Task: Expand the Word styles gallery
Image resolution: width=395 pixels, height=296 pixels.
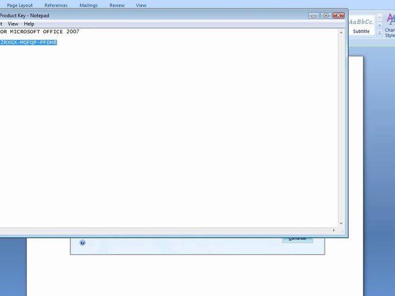Action: click(380, 33)
